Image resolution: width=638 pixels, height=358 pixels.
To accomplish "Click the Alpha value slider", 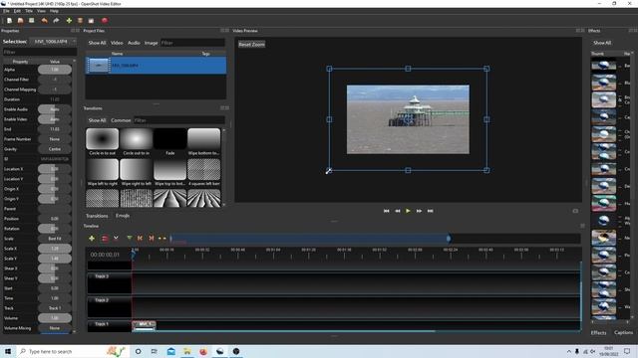I will [55, 70].
